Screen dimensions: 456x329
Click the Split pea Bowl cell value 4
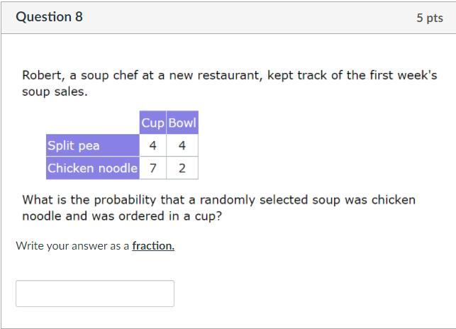182,145
